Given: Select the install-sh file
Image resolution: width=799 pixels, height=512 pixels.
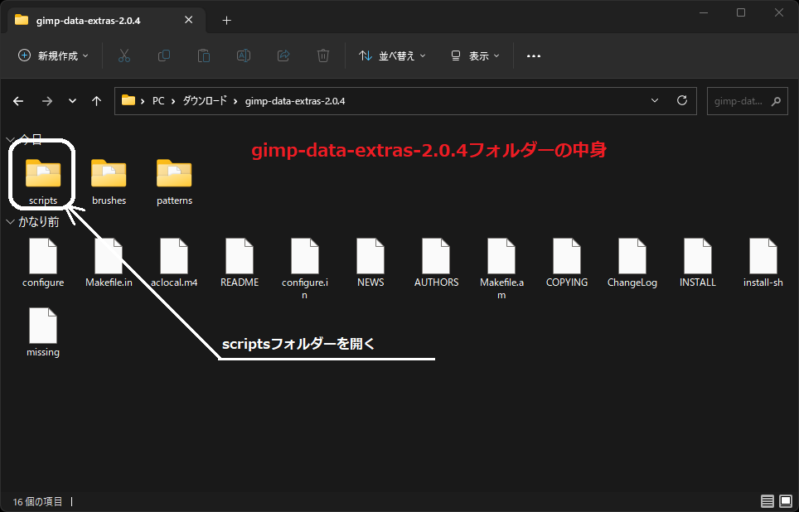Looking at the screenshot, I should pos(763,263).
